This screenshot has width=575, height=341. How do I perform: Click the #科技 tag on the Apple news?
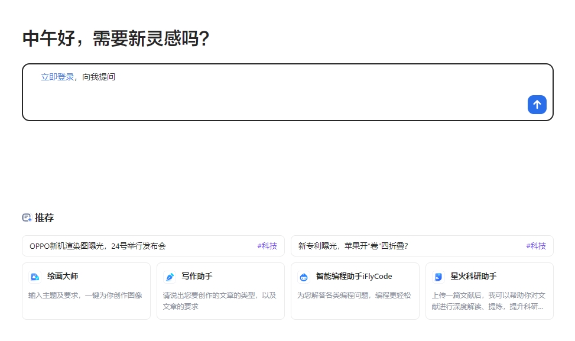pyautogui.click(x=537, y=246)
